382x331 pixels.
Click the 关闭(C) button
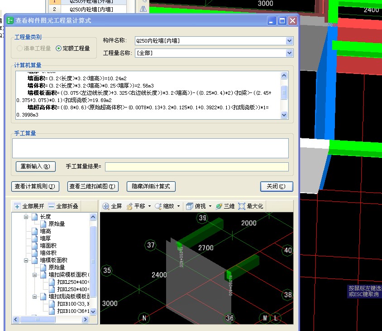pos(277,186)
